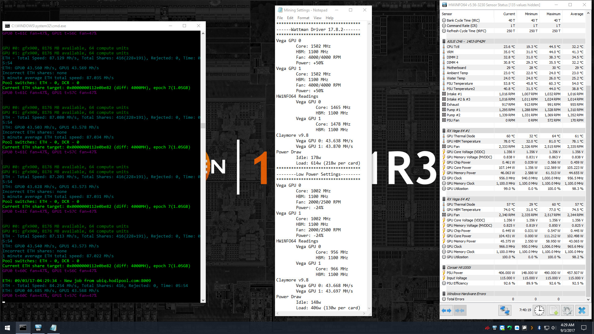Viewport: 594px width, 334px height.
Task: Click the CMD command prompt icon in taskbar
Action: click(23, 328)
